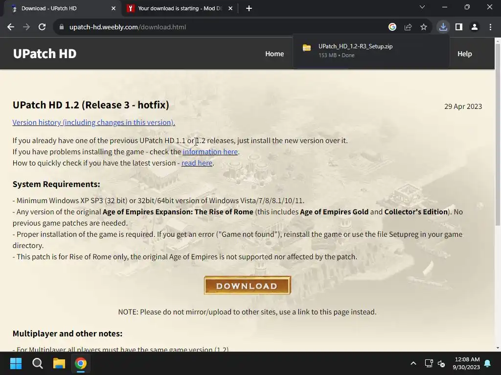Open the Windows Start menu
Screen dimensions: 501x375
[x=16, y=363]
